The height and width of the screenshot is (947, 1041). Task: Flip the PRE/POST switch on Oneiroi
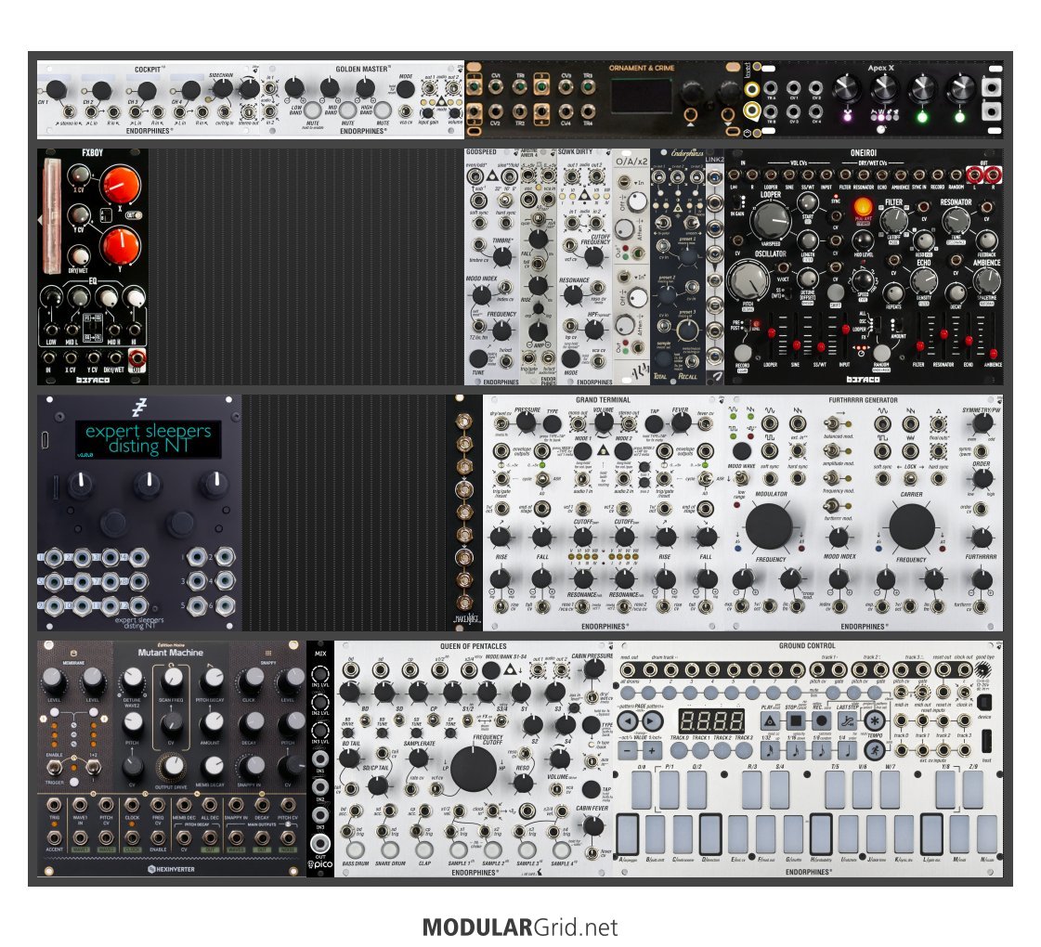pos(746,327)
